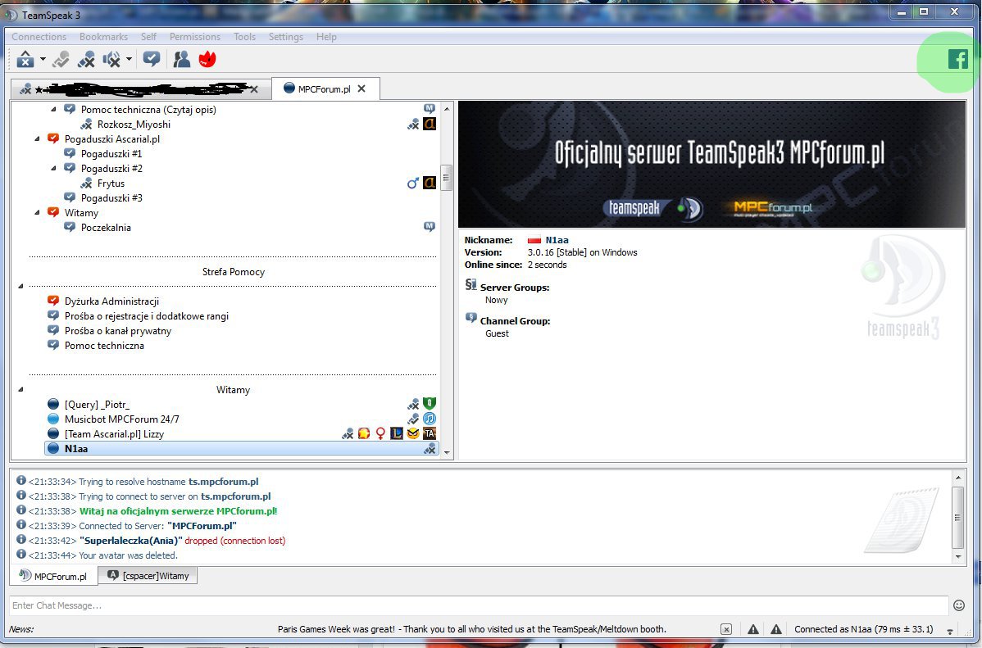Screen dimensions: 982x648
Task: Click muted microphone icon beside Rozkosz_Miyoshi
Action: coord(413,124)
